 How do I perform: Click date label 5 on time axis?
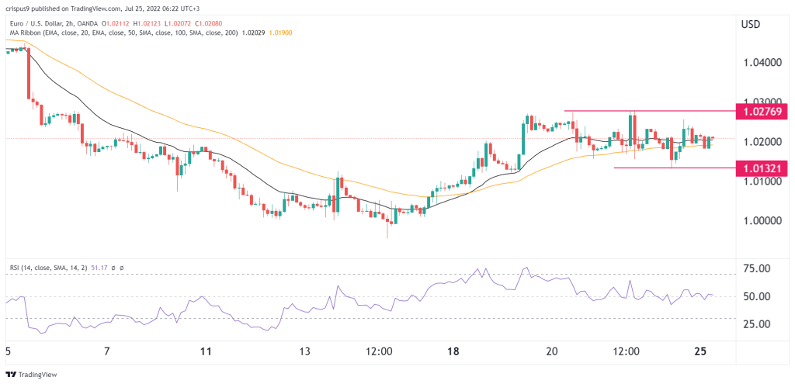click(x=7, y=351)
